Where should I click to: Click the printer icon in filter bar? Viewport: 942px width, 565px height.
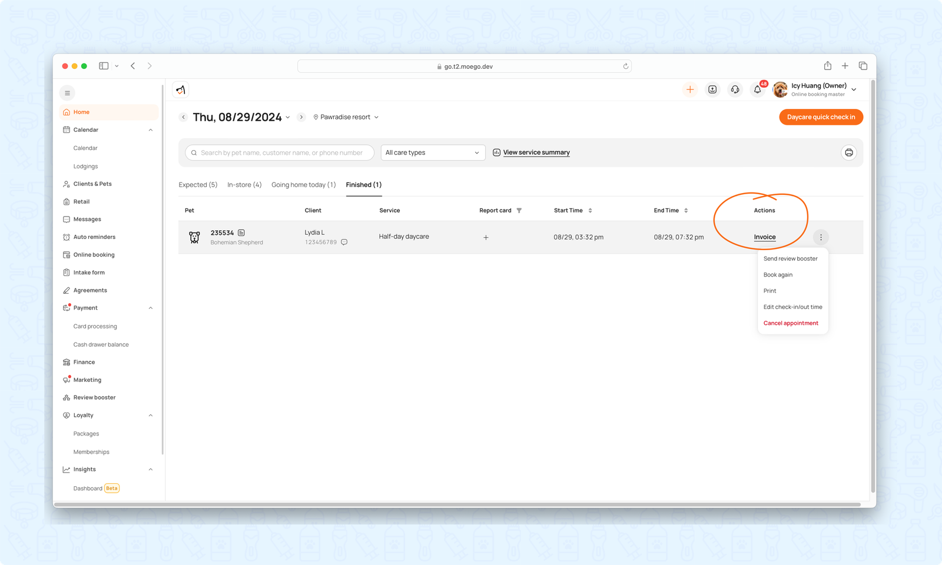(849, 152)
